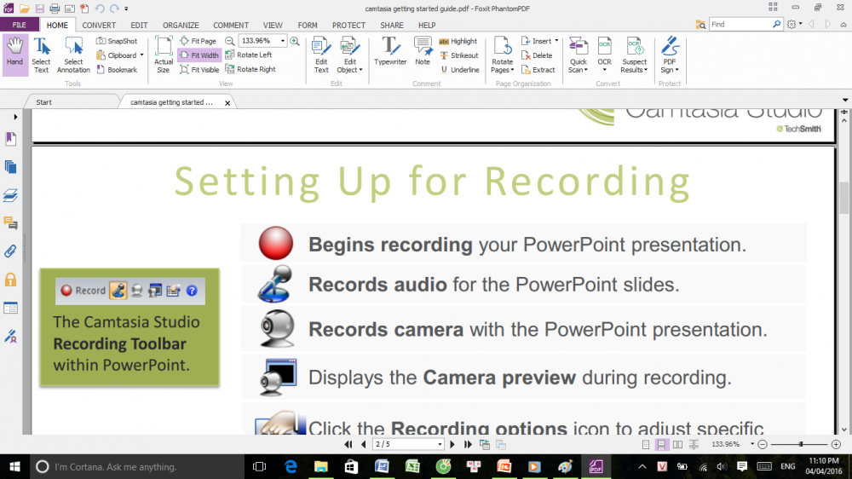Click status bar zoom in plus button

(837, 444)
